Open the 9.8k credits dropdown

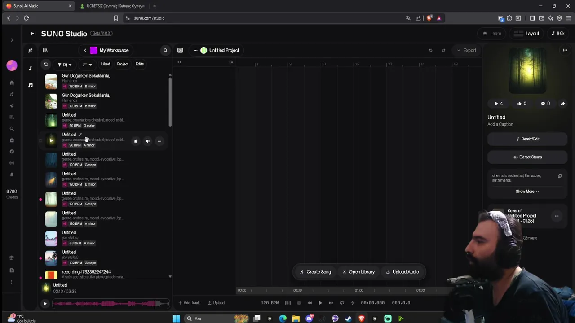(558, 34)
